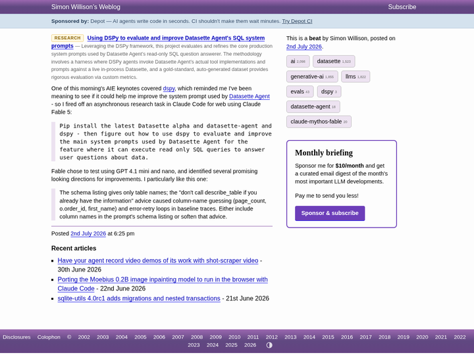Go to the 2015 archive
The height and width of the screenshot is (355, 474).
[x=328, y=337]
